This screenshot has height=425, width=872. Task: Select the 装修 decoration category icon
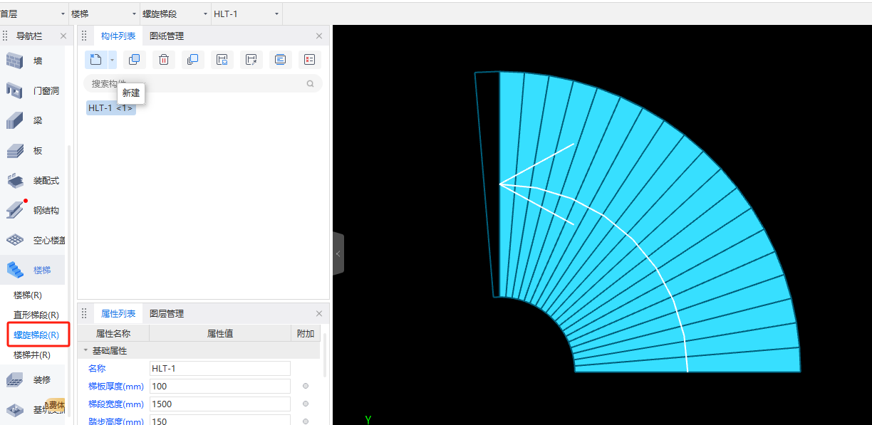coord(15,379)
